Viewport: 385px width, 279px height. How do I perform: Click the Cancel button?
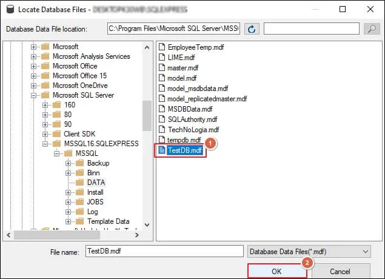tap(340, 271)
